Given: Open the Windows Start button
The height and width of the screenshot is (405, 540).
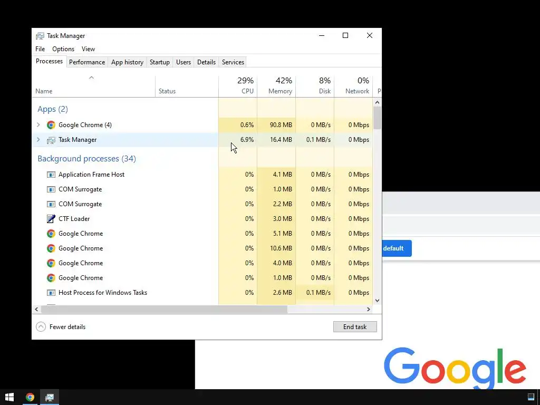Looking at the screenshot, I should click(9, 397).
